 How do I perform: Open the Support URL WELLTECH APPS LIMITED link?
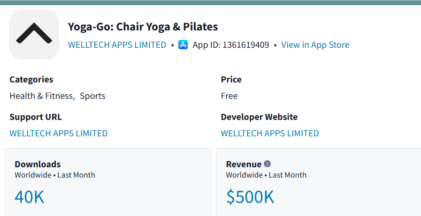coord(59,133)
